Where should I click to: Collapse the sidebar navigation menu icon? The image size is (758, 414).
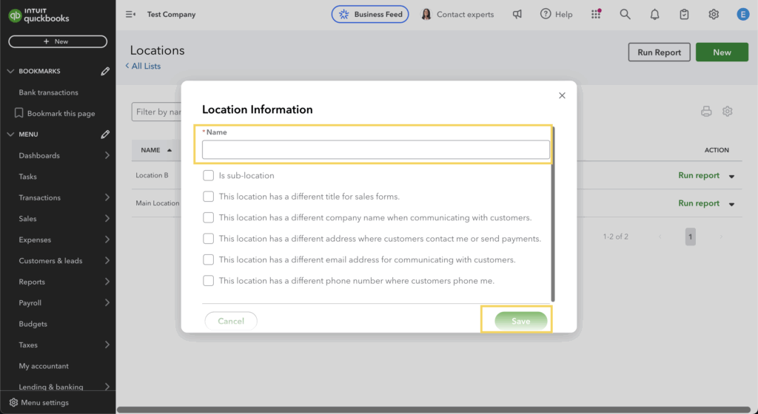[x=130, y=14]
